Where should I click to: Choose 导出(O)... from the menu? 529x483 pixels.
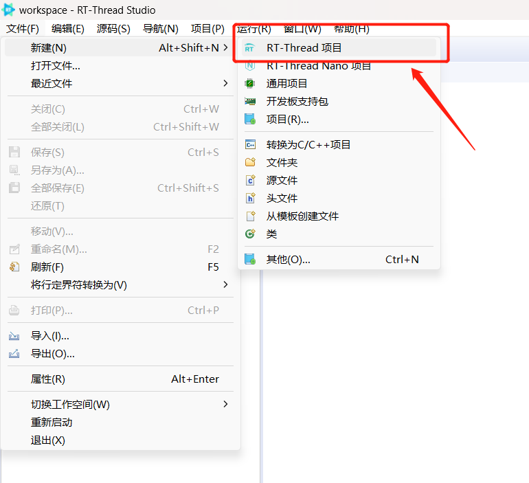119,354
